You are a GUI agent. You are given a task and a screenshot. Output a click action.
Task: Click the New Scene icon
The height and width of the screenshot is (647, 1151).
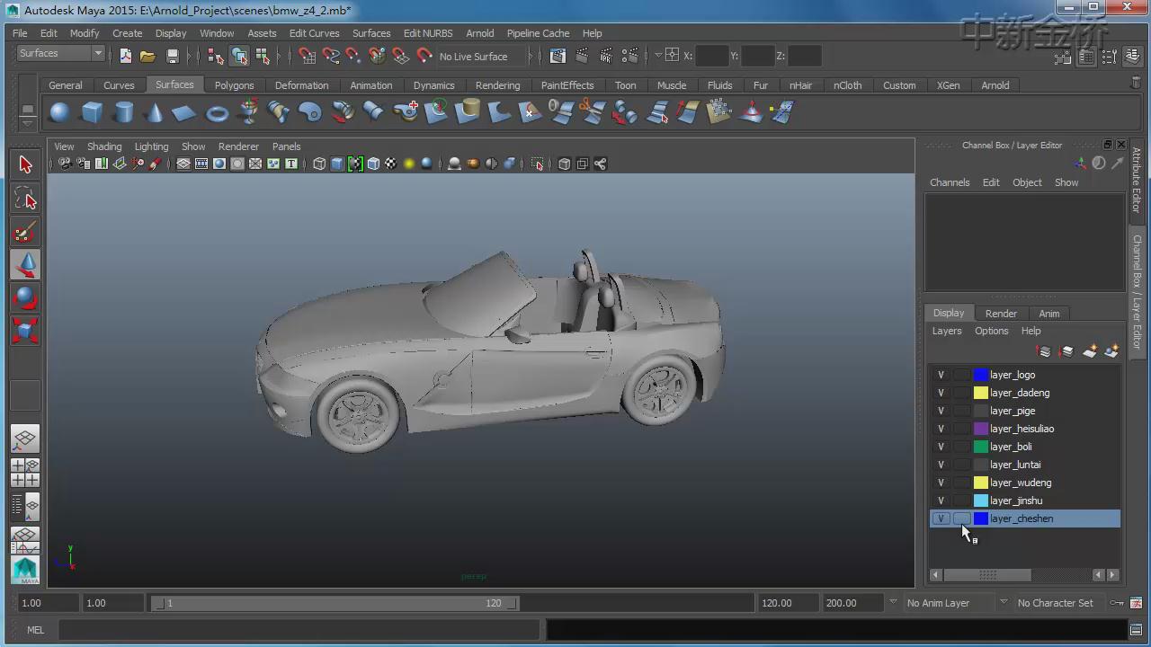click(x=126, y=56)
